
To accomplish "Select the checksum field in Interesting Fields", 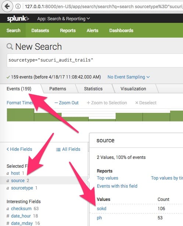I will pyautogui.click(x=21, y=209).
